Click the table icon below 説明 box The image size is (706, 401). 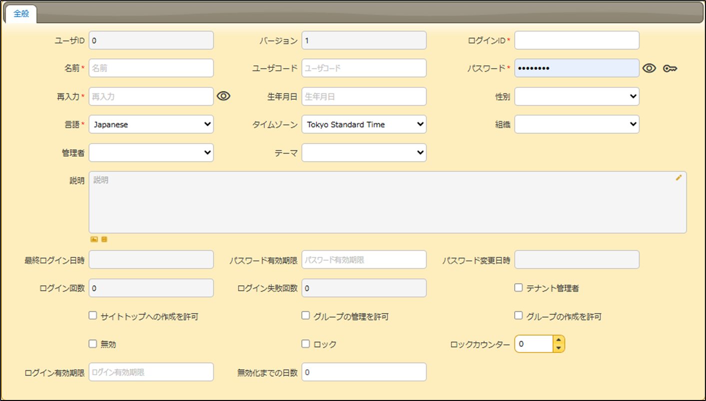(x=104, y=239)
